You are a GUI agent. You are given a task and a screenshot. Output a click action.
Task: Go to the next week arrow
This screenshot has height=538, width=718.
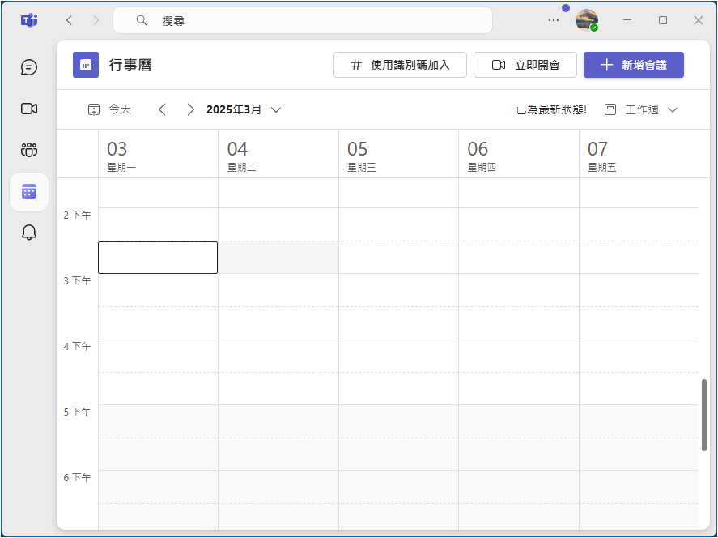click(x=190, y=109)
